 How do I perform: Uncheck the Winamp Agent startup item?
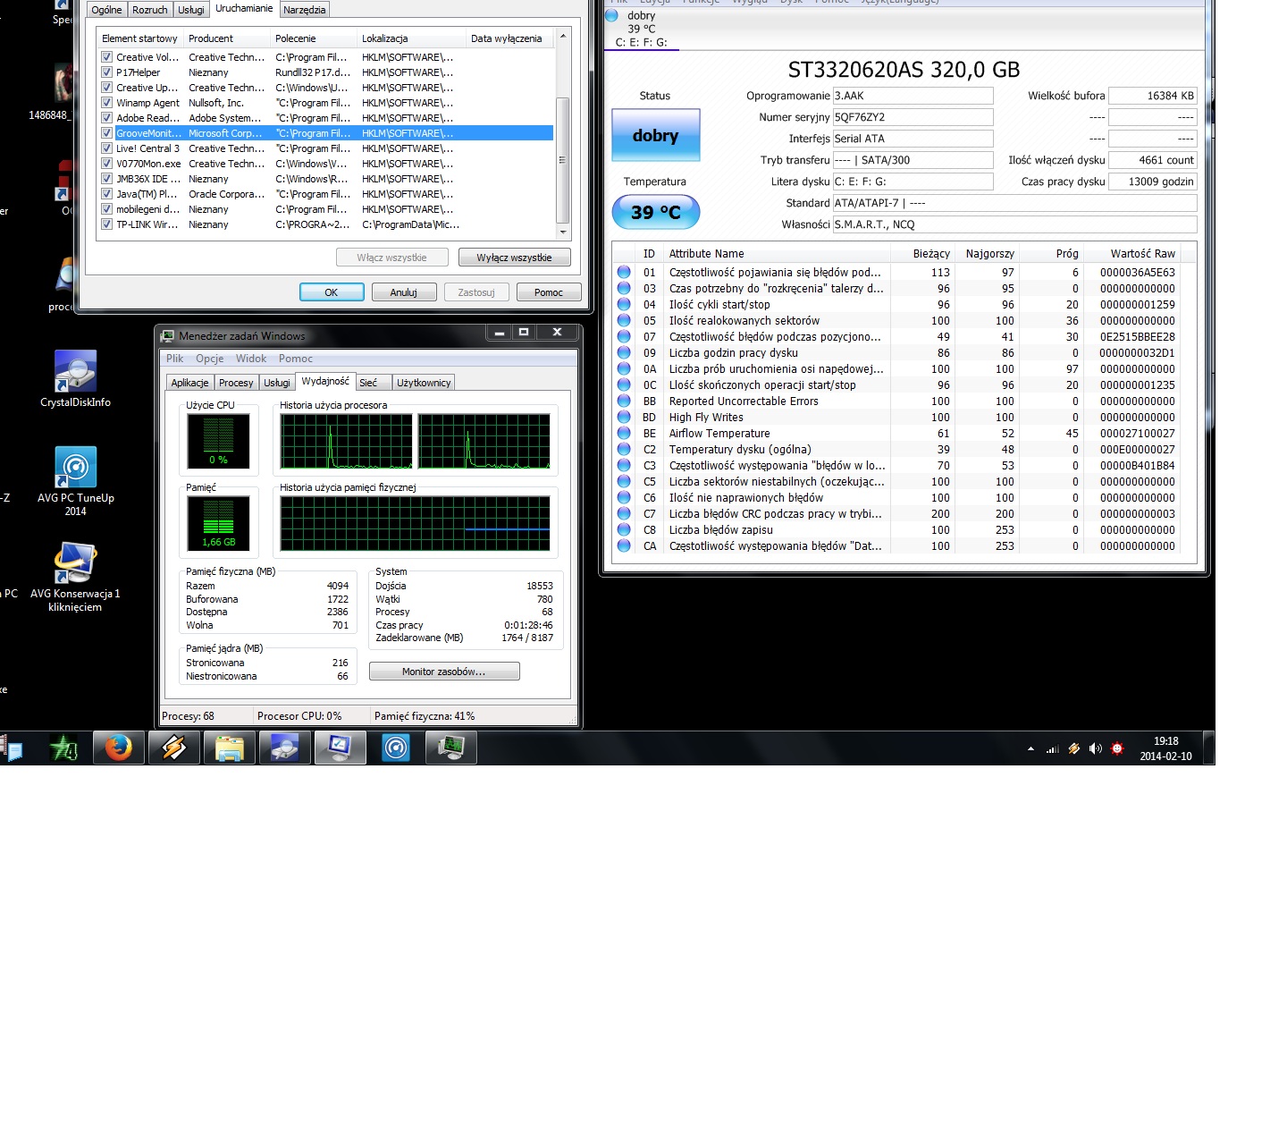[106, 103]
